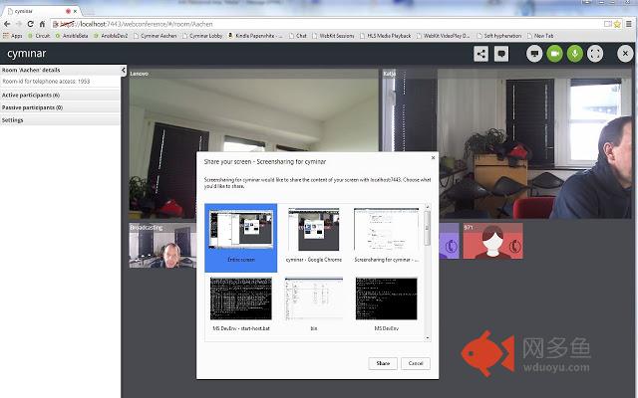Click the dialog list scrollbar thumb
This screenshot has height=398, width=638.
pyautogui.click(x=428, y=228)
